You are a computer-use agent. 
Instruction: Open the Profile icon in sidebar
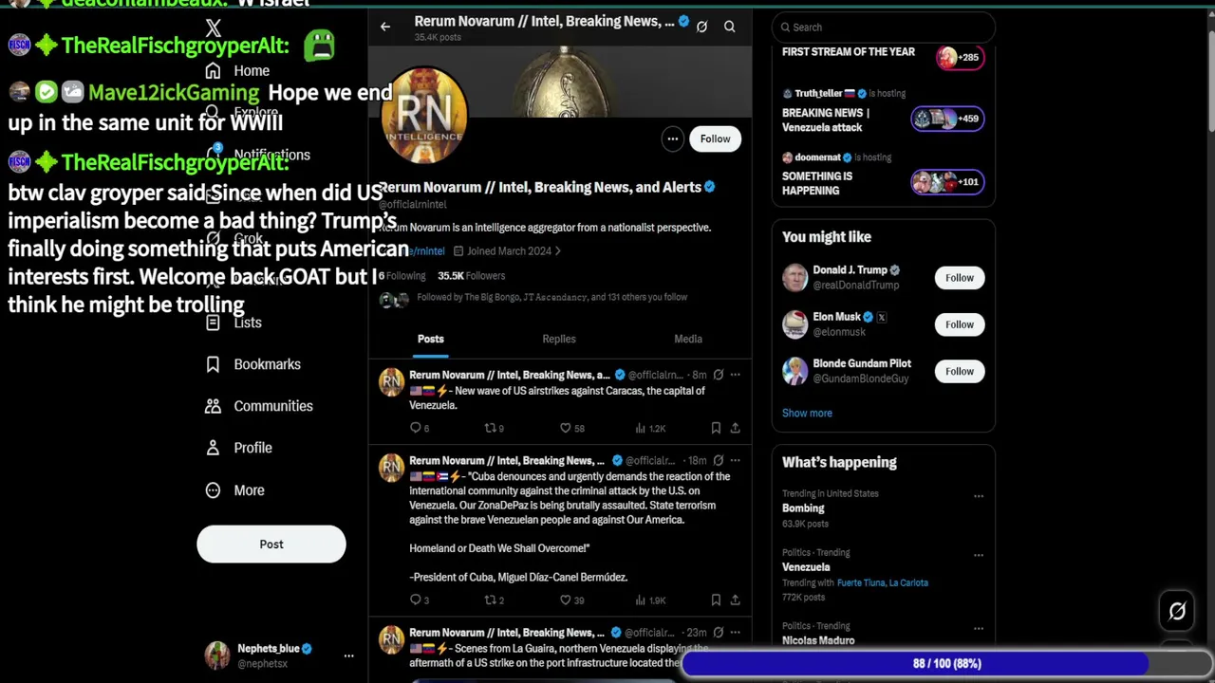pos(213,448)
